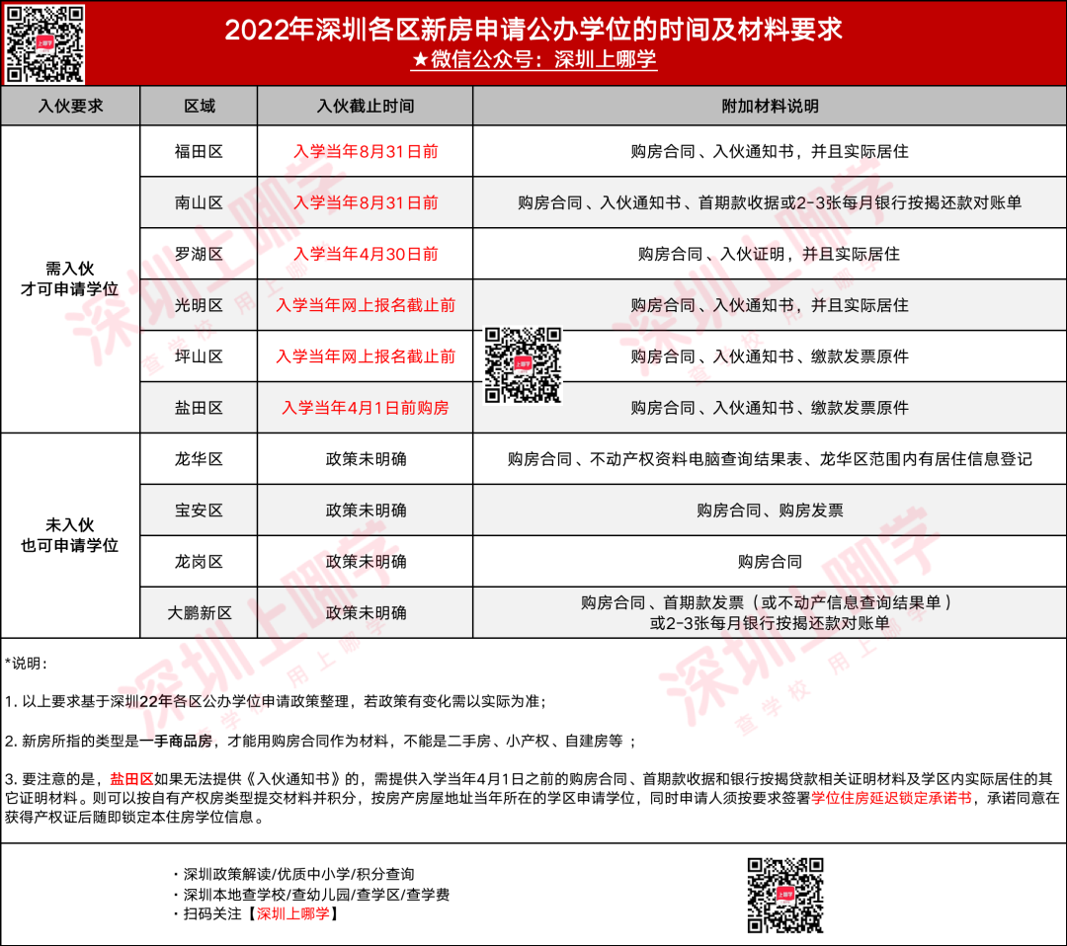This screenshot has width=1067, height=946.
Task: Click 光明区 materials 购房合同、入伙通知书，并且实际居住
Action: click(770, 305)
